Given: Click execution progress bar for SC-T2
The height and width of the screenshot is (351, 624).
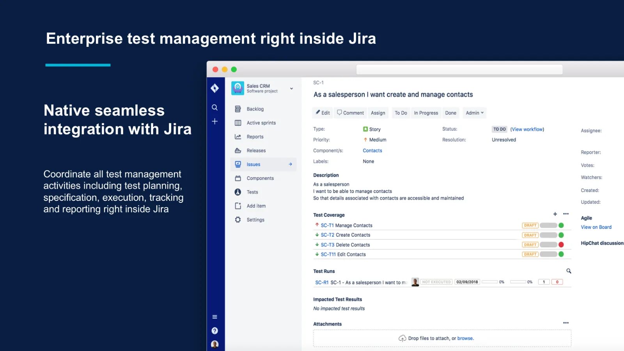Looking at the screenshot, I should click(548, 235).
